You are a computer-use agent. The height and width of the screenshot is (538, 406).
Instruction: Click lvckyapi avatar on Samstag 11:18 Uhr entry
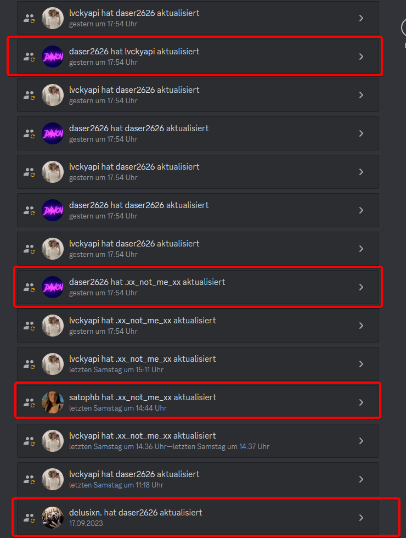tap(53, 479)
